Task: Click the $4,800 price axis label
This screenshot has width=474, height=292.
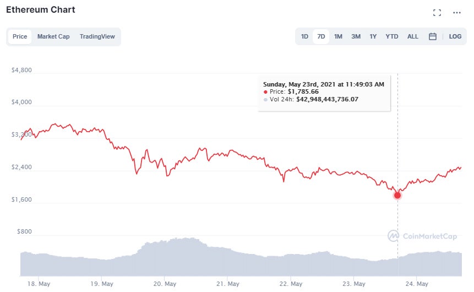Action: pos(21,71)
